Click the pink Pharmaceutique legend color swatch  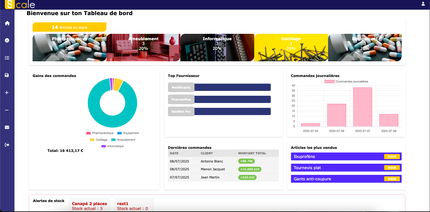[88, 133]
